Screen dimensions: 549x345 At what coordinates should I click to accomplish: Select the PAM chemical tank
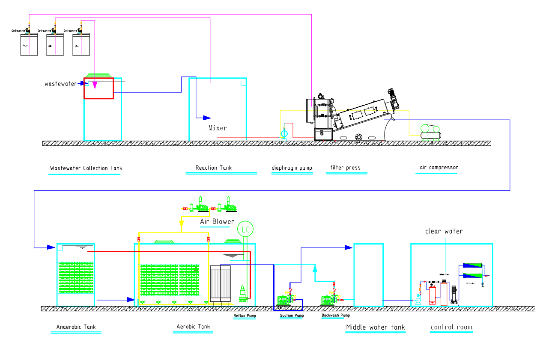click(x=29, y=44)
